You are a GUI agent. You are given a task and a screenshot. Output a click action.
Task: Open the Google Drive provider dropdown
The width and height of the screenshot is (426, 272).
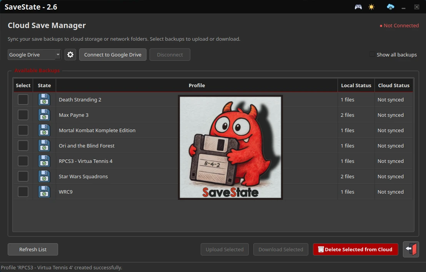(x=34, y=55)
